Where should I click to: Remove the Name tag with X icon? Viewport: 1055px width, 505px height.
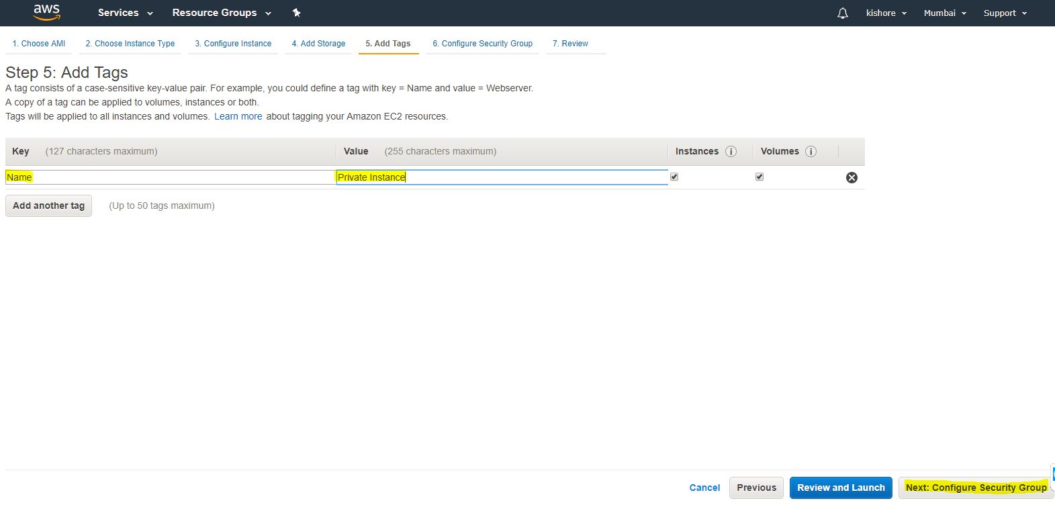click(852, 177)
